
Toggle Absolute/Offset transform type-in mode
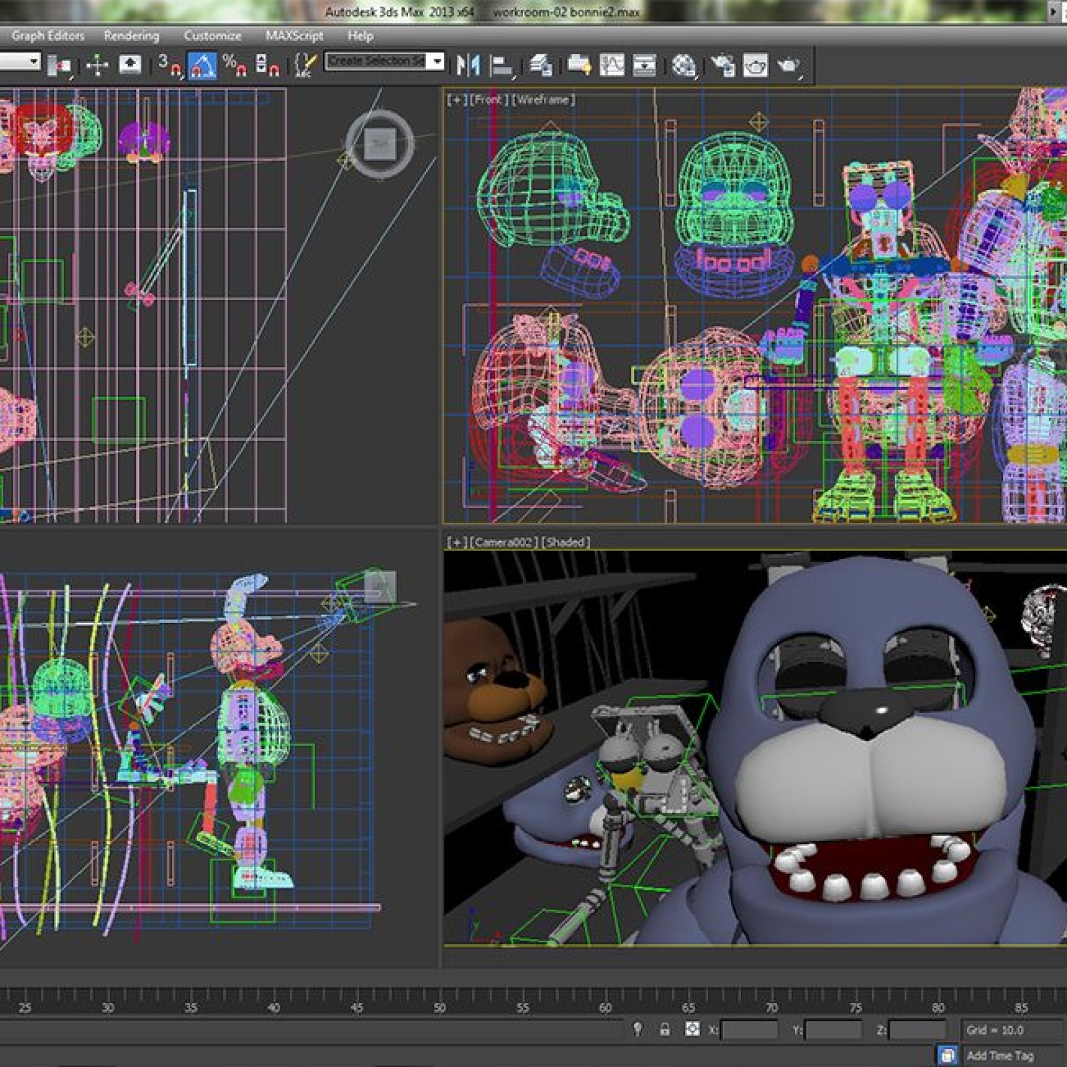coord(692,1029)
